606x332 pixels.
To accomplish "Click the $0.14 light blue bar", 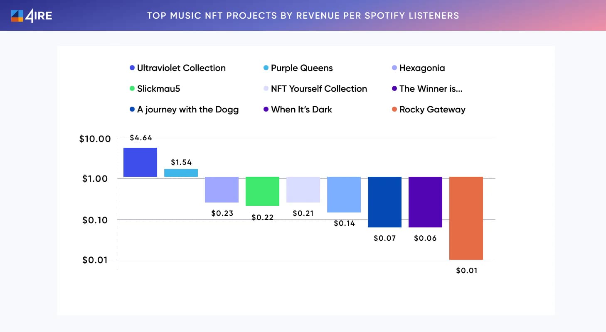I will pos(344,195).
